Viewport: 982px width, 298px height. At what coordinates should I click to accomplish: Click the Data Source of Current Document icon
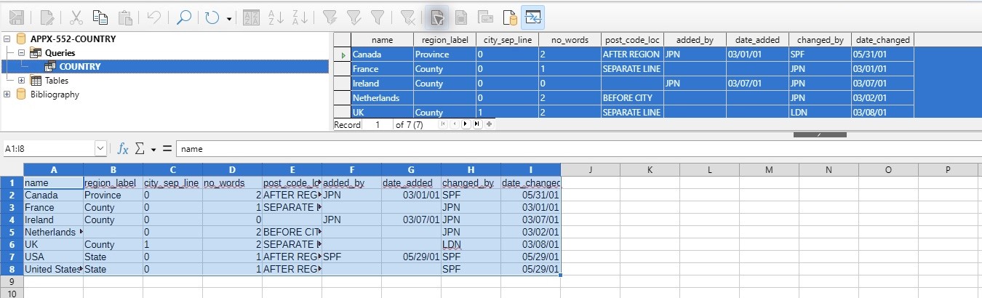tap(510, 16)
